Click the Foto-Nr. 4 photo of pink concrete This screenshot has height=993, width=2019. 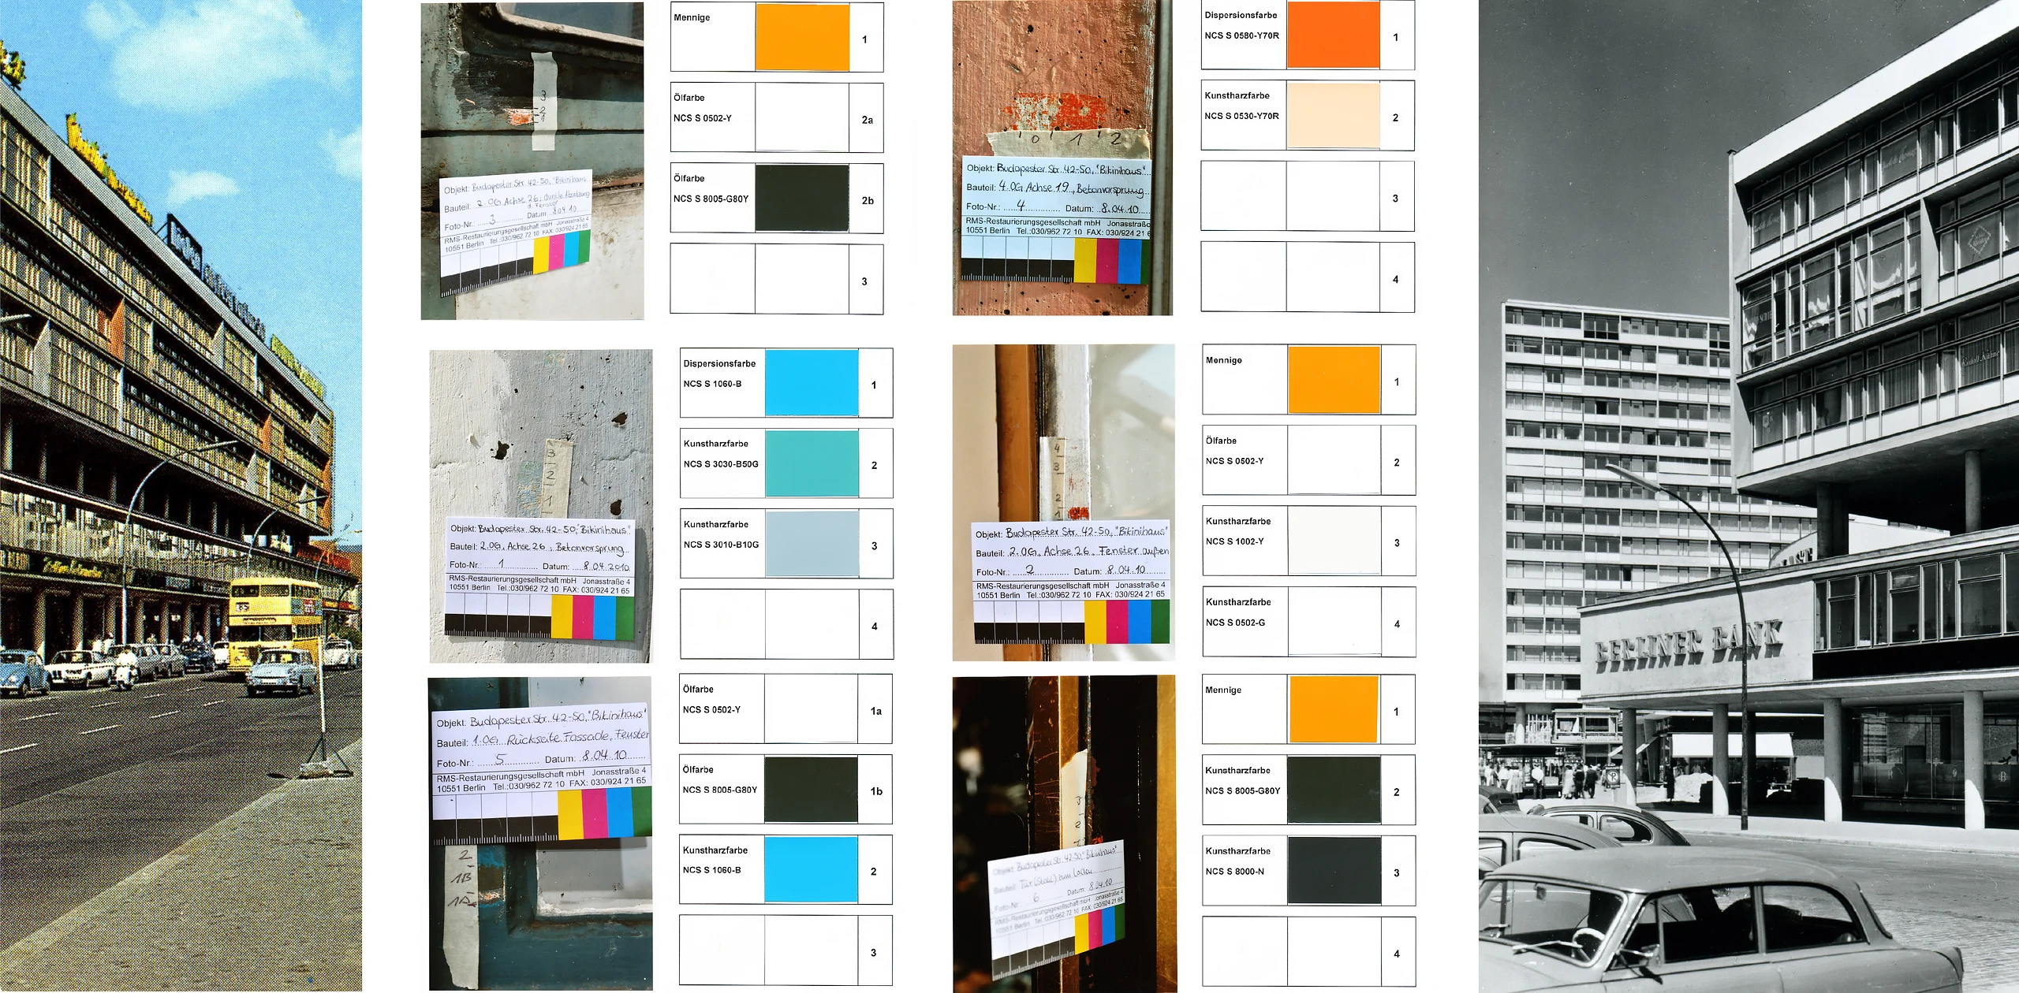(1062, 158)
